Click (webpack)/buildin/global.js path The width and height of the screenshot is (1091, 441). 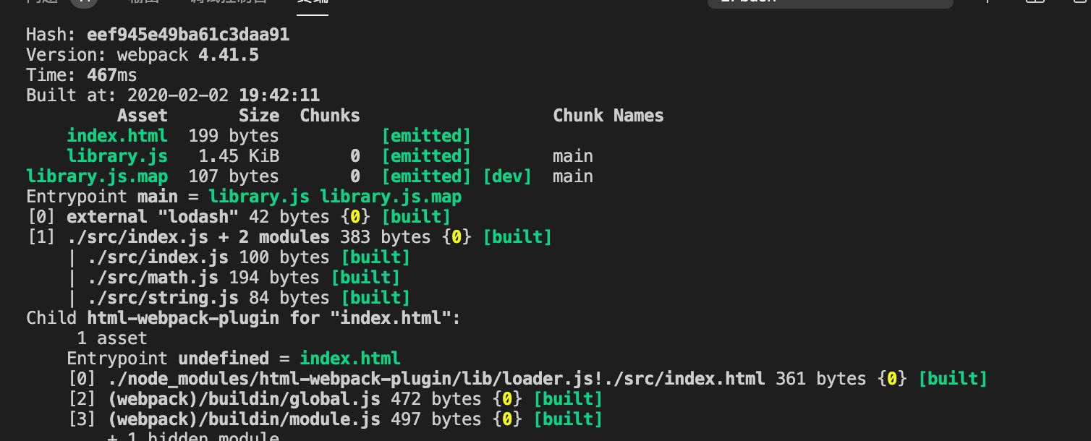[249, 399]
